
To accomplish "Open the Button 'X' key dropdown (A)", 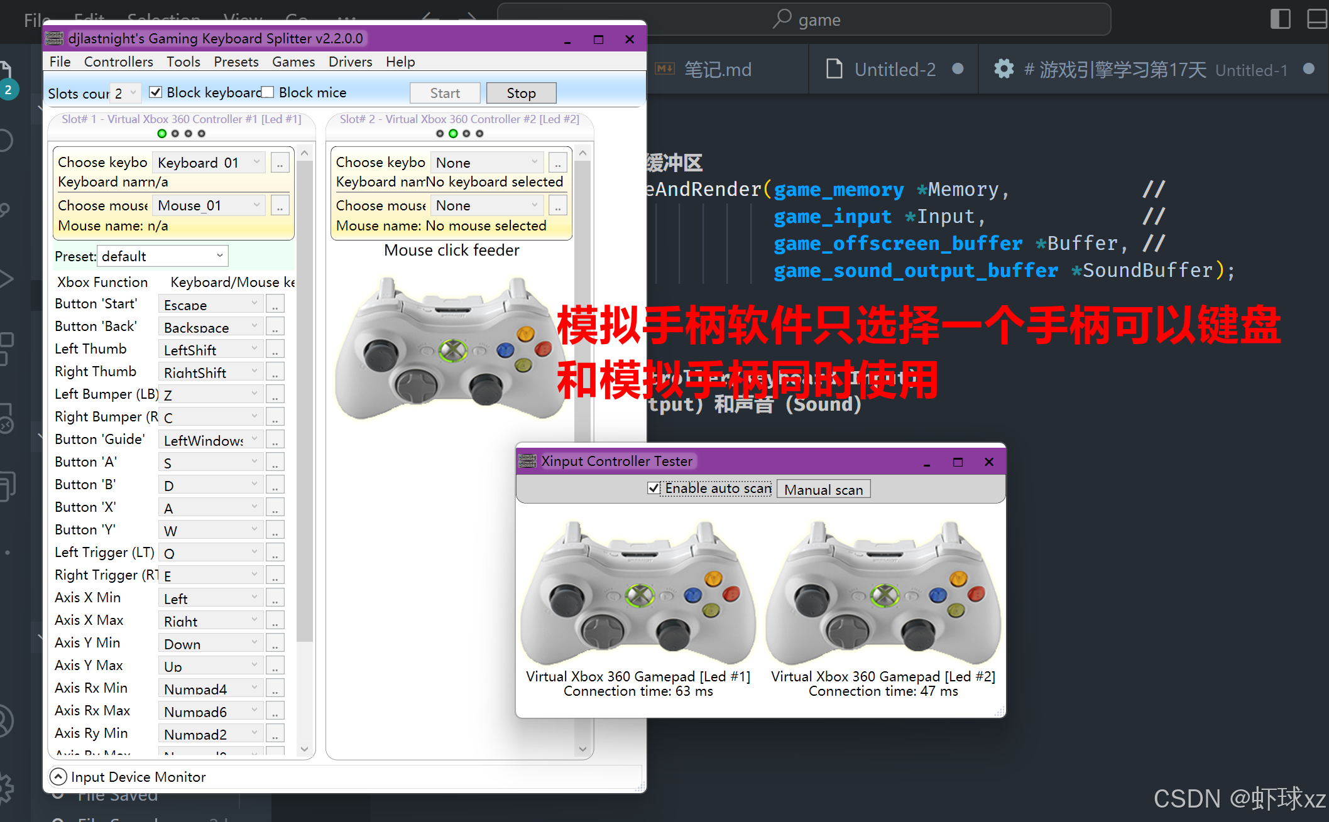I will [211, 508].
